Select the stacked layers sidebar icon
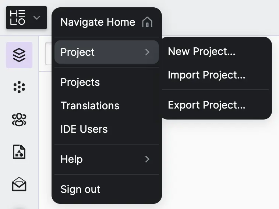Image resolution: width=279 pixels, height=209 pixels. pyautogui.click(x=19, y=55)
